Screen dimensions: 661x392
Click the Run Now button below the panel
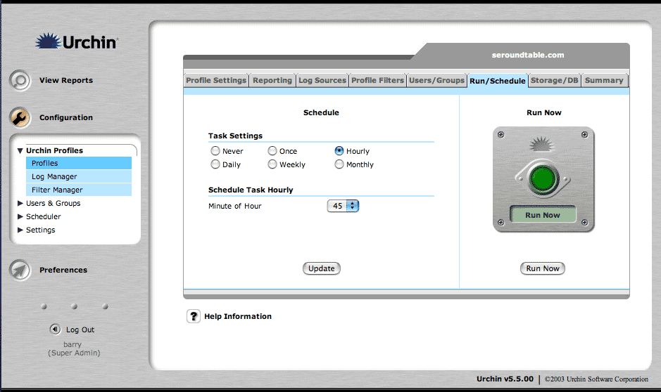(543, 268)
